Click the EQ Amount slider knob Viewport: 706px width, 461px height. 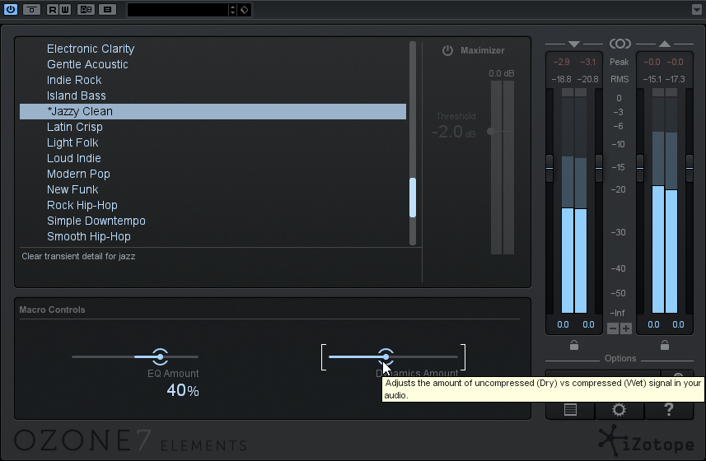160,356
